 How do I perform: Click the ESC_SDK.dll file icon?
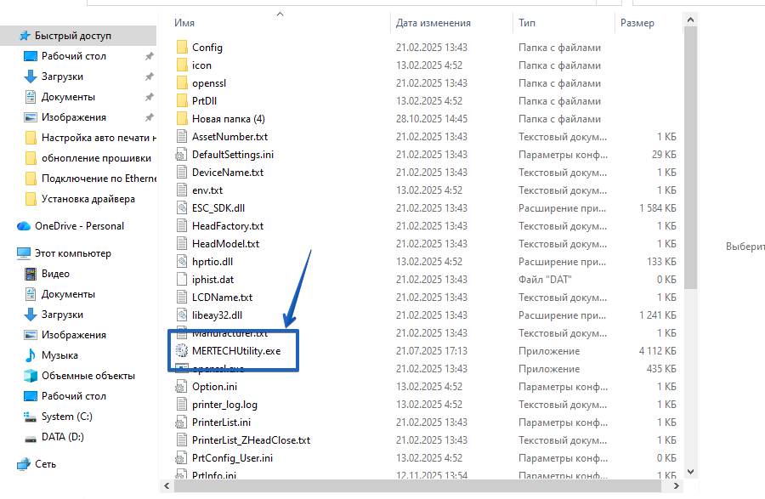pyautogui.click(x=182, y=208)
